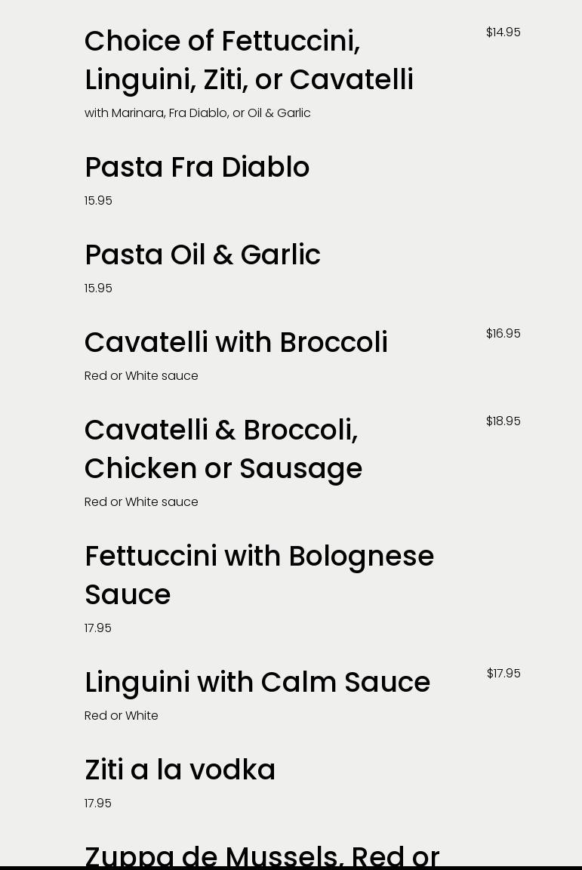Click Red or White text under Linguini
The width and height of the screenshot is (582, 870).
coord(122,716)
